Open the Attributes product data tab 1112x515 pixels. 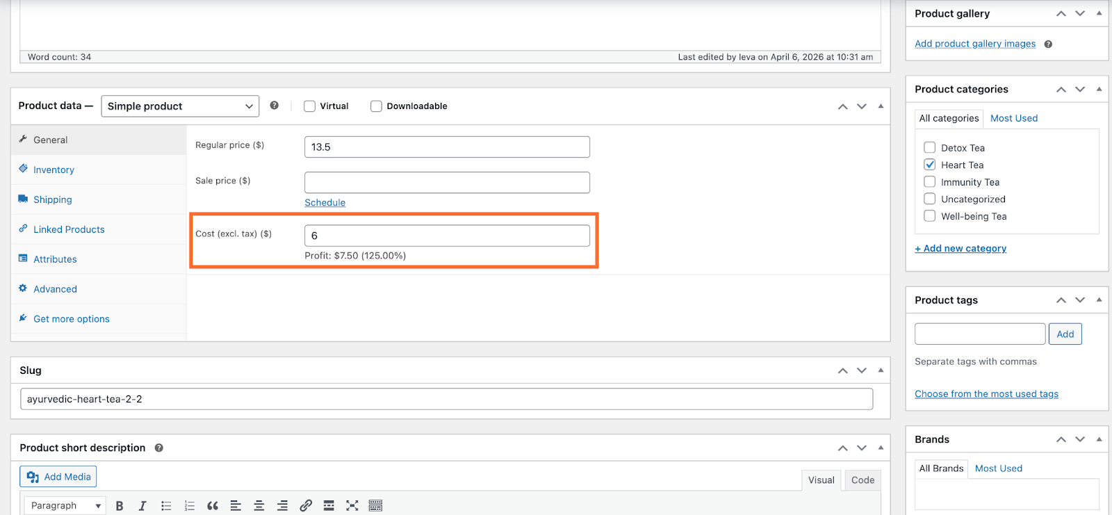pyautogui.click(x=99, y=259)
